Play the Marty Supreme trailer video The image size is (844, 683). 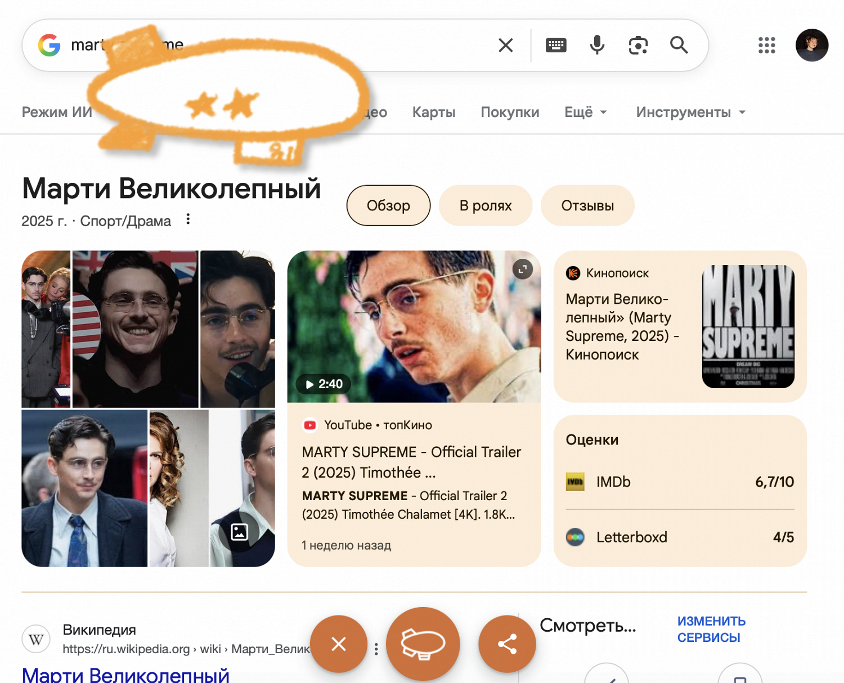(x=414, y=327)
